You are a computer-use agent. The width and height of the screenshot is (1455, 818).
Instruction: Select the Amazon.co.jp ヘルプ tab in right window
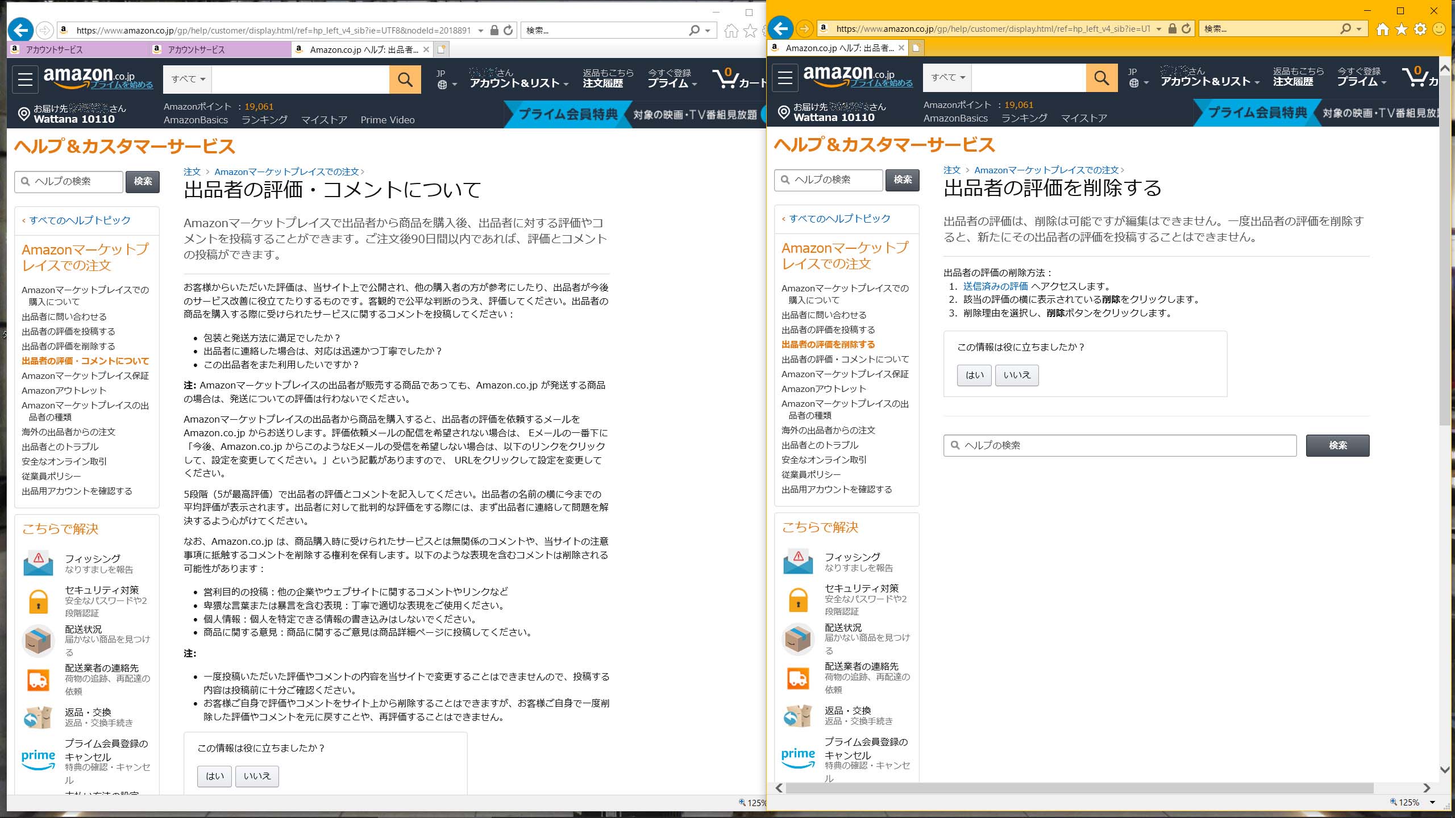pos(838,48)
